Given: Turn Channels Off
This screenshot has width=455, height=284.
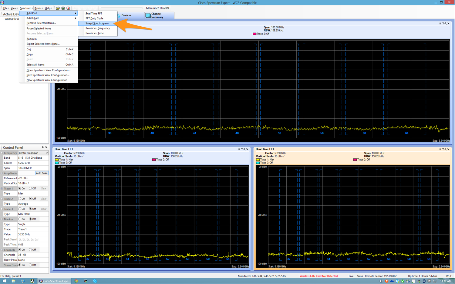Looking at the screenshot, I should pyautogui.click(x=30, y=250).
